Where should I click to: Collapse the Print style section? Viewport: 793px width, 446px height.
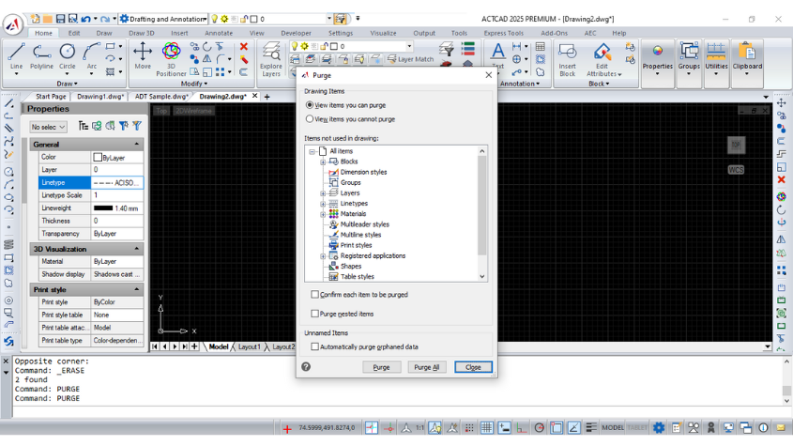137,289
